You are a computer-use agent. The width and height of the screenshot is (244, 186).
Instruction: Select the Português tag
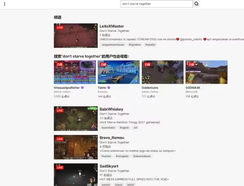click(x=122, y=156)
